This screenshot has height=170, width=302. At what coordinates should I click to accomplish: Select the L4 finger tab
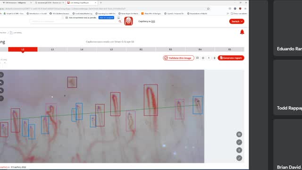pyautogui.click(x=82, y=49)
